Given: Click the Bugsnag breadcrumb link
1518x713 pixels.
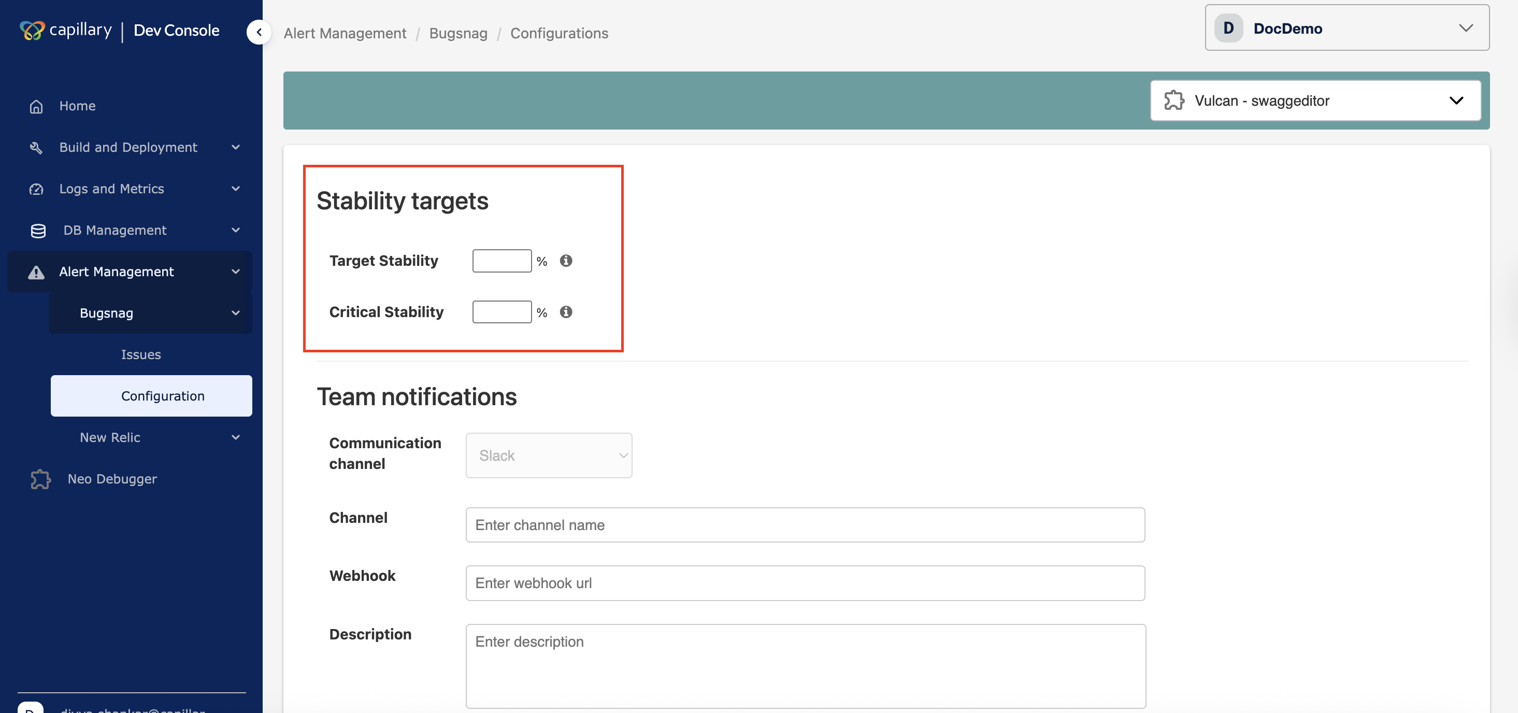Looking at the screenshot, I should pyautogui.click(x=459, y=34).
